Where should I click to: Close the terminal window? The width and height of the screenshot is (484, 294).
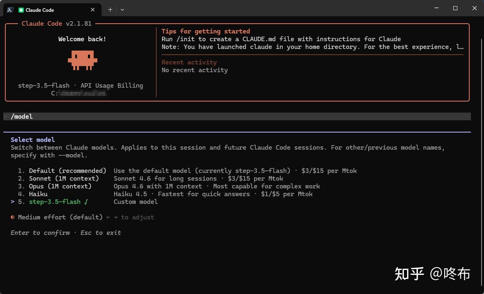(x=475, y=8)
